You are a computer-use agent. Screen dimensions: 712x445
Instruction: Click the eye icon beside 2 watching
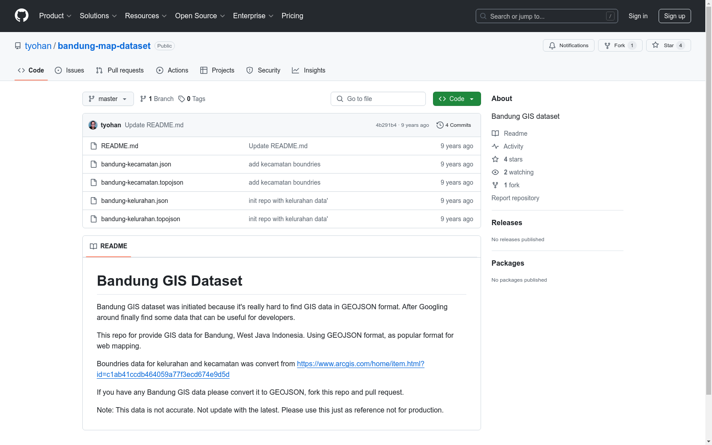point(495,172)
